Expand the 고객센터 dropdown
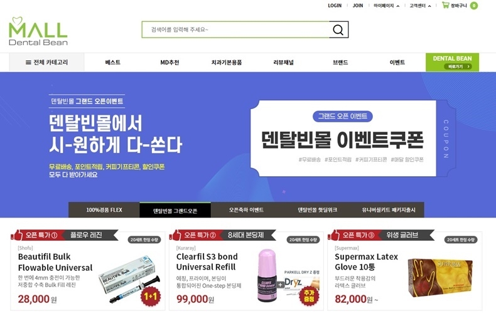Screen dimensions: 496x316 tap(420, 6)
